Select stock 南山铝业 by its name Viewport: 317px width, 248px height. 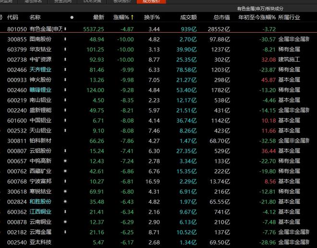[40, 100]
